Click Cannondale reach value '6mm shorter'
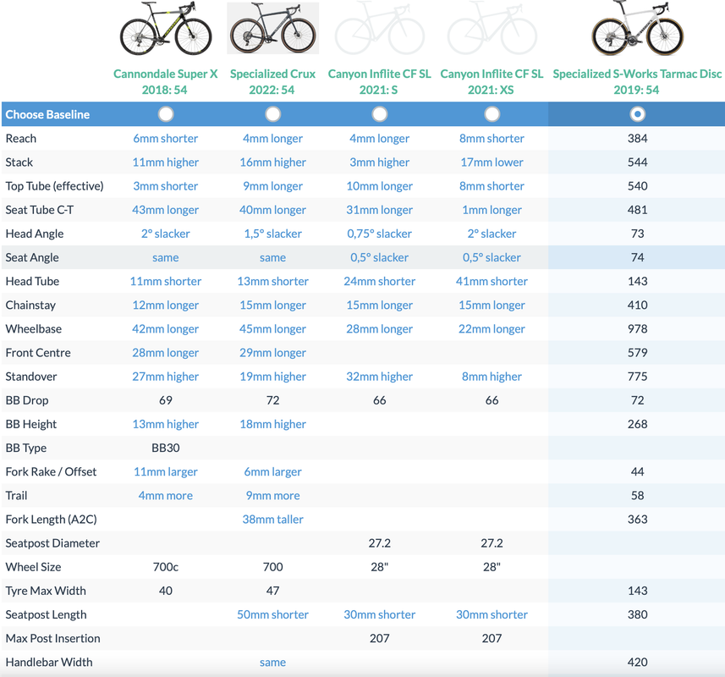Screen dimensions: 725x677 click(x=166, y=138)
